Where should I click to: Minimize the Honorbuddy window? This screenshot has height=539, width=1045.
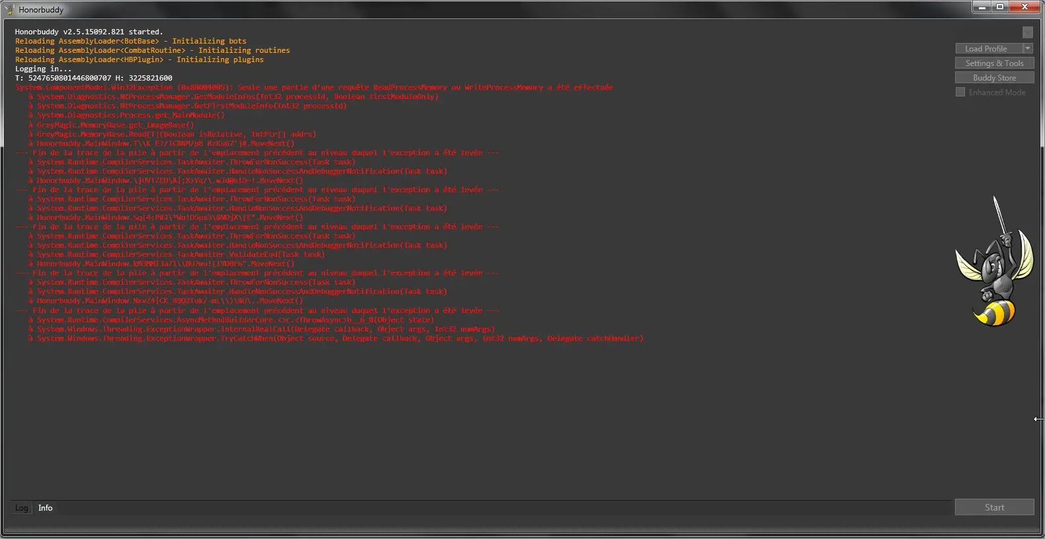[x=982, y=7]
